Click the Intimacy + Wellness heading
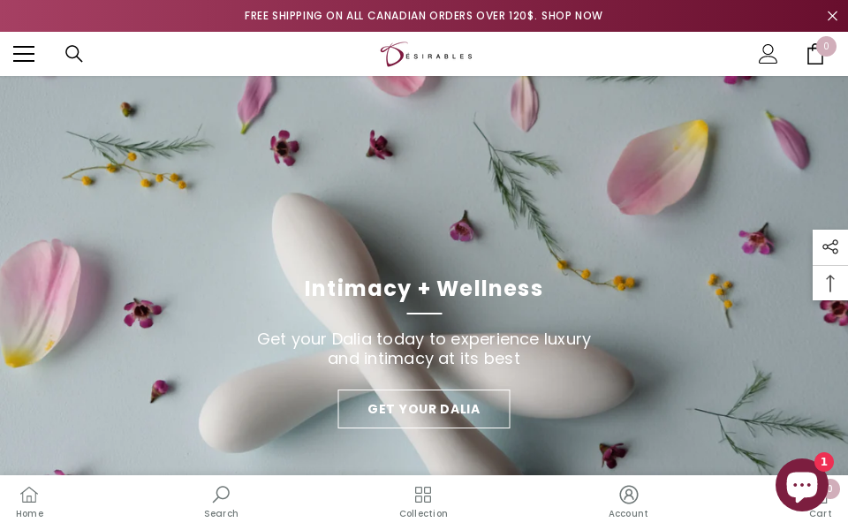Viewport: 848px width, 530px height. pos(424,288)
